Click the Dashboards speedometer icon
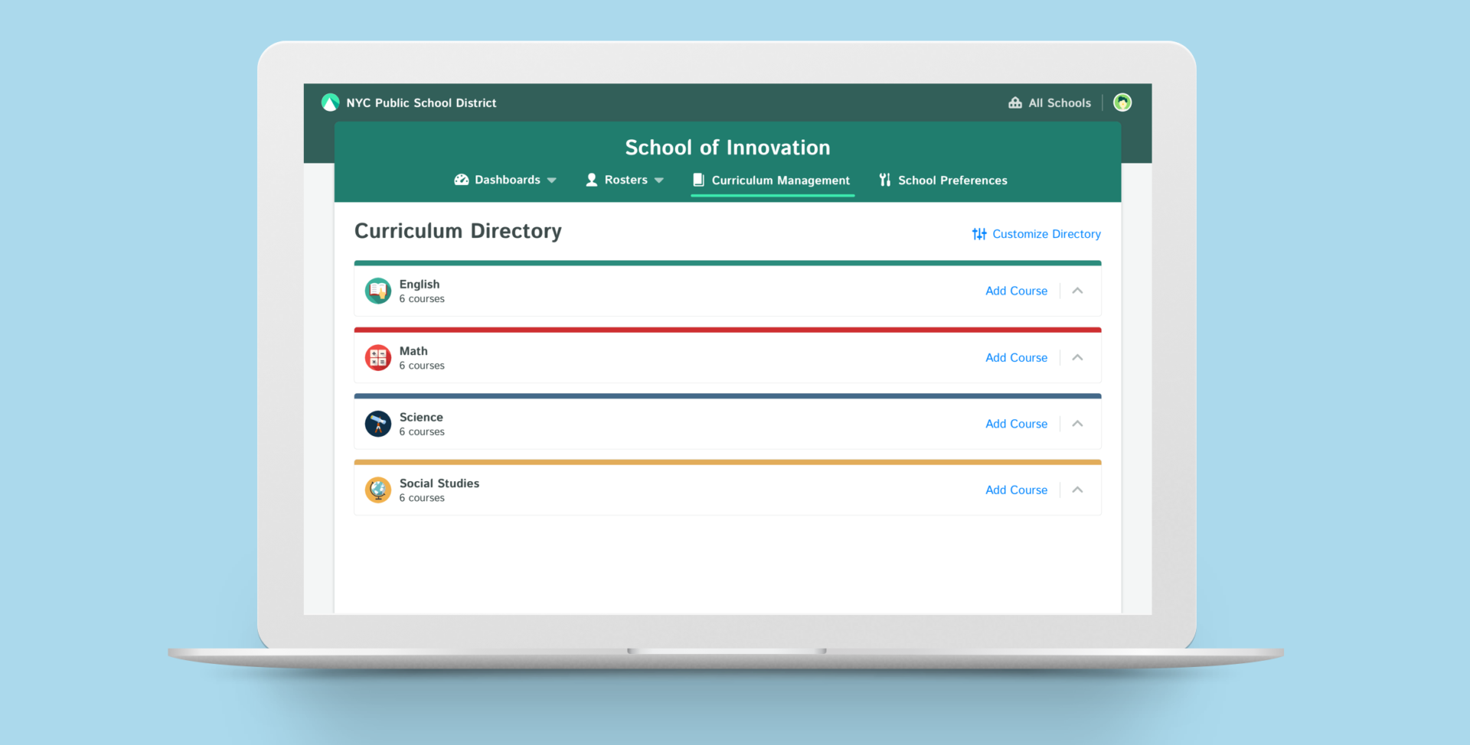Viewport: 1470px width, 745px height. coord(462,180)
